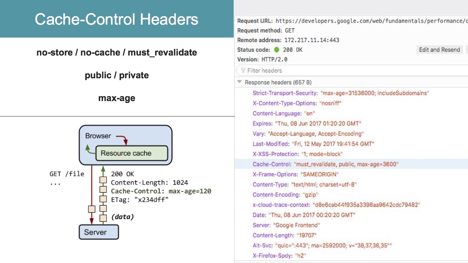
Task: Click the Edit and Resend button
Action: [x=439, y=49]
